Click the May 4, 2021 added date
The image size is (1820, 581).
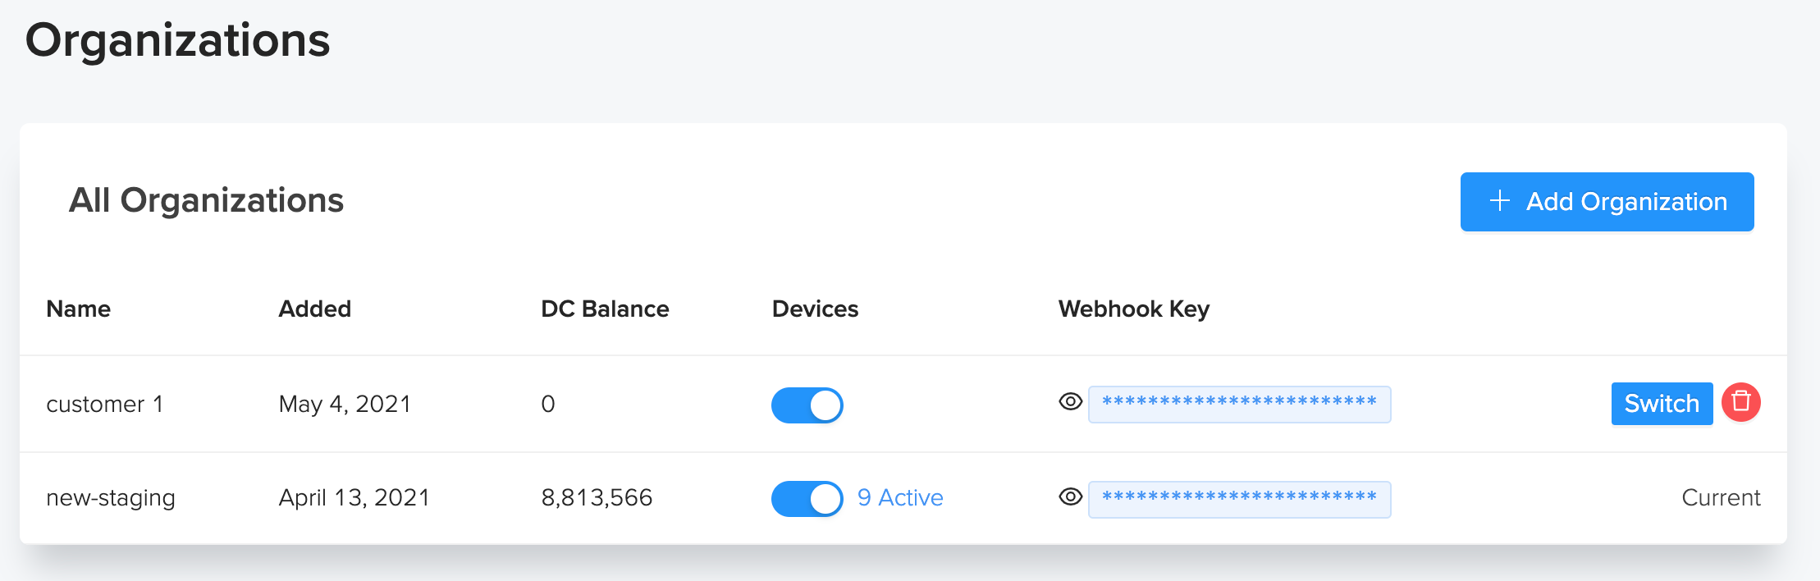tap(345, 405)
